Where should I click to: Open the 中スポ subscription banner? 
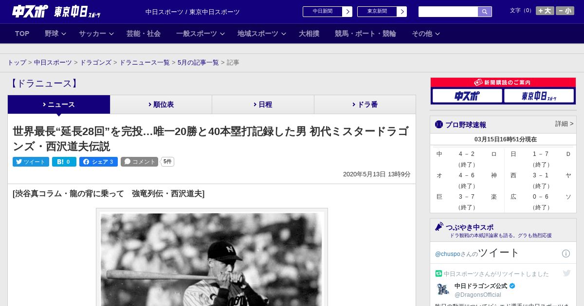(x=467, y=96)
